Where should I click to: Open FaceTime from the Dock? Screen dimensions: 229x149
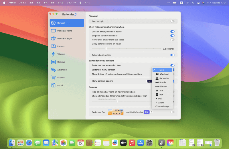72,143
